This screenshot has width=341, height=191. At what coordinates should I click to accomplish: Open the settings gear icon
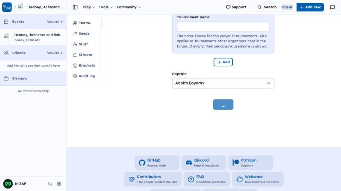pyautogui.click(x=59, y=184)
